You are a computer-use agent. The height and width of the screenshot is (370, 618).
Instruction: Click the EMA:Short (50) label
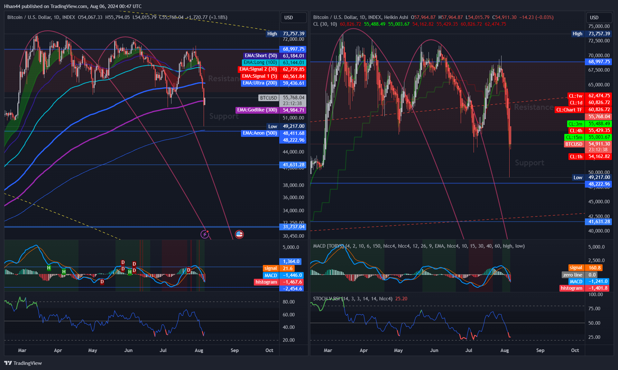coord(261,56)
